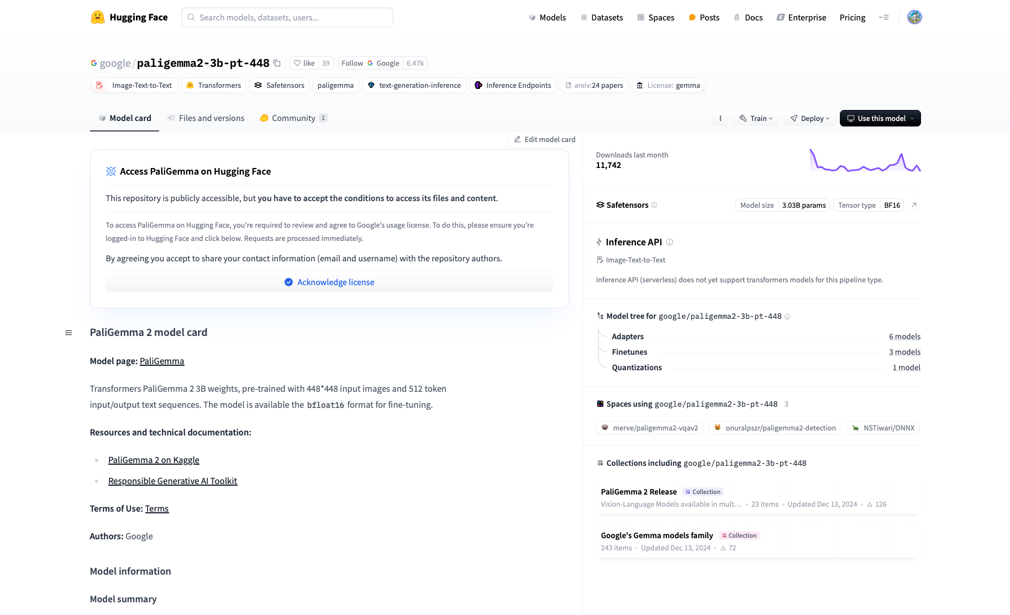
Task: Click the three-dot more options icon
Action: 720,118
